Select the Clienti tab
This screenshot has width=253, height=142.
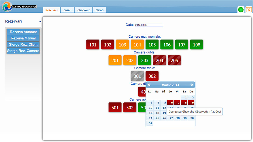pos(99,10)
